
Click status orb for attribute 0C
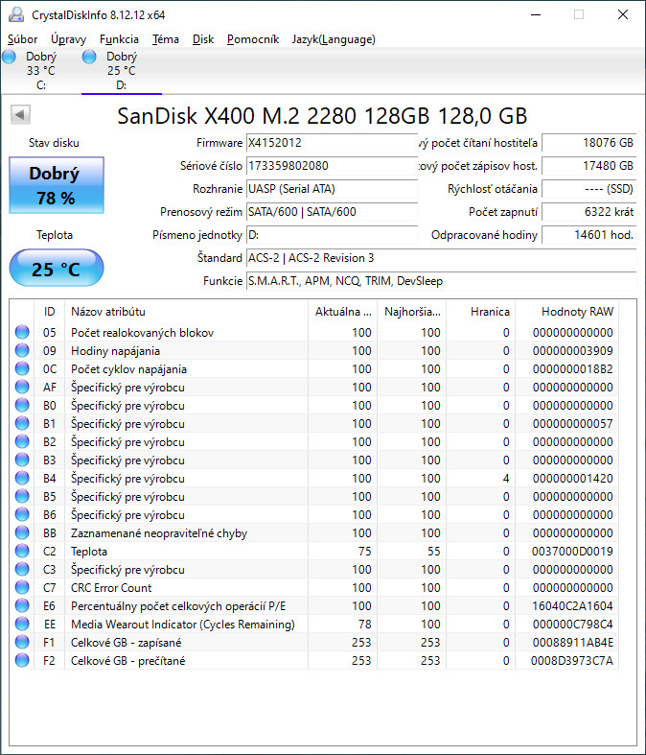[x=22, y=368]
